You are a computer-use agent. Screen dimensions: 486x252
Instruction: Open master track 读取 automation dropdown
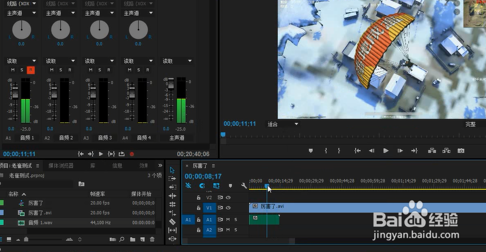[x=177, y=61]
